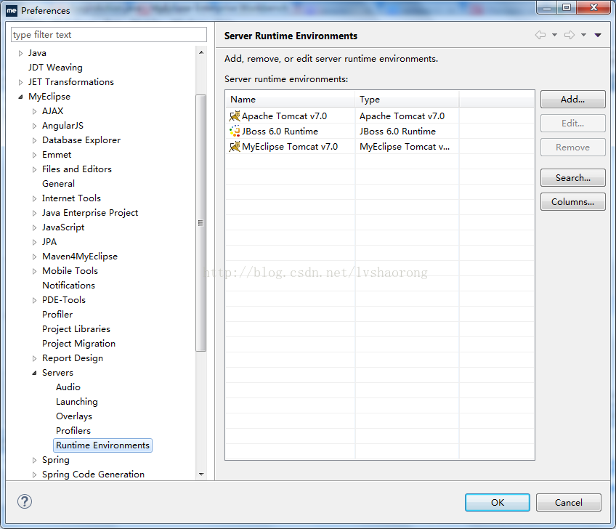Select the AngularJS tree item
This screenshot has width=616, height=529.
point(62,126)
